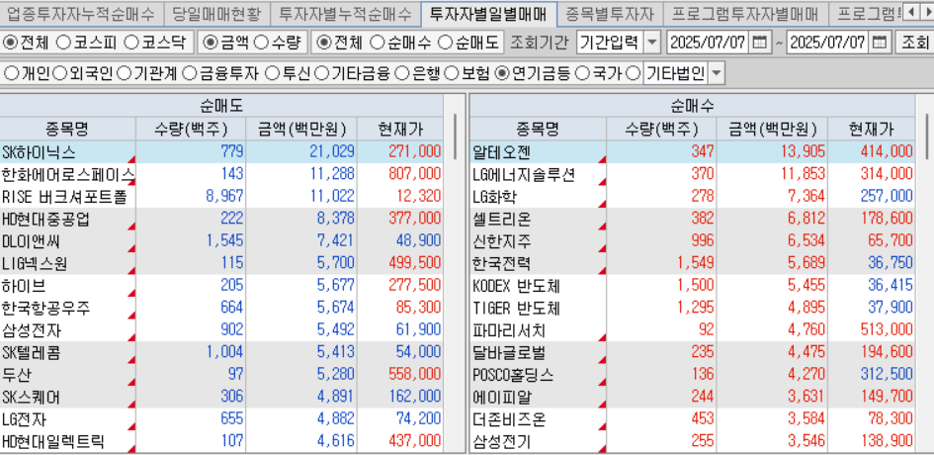Open the 기간입력 period dropdown

coord(653,43)
